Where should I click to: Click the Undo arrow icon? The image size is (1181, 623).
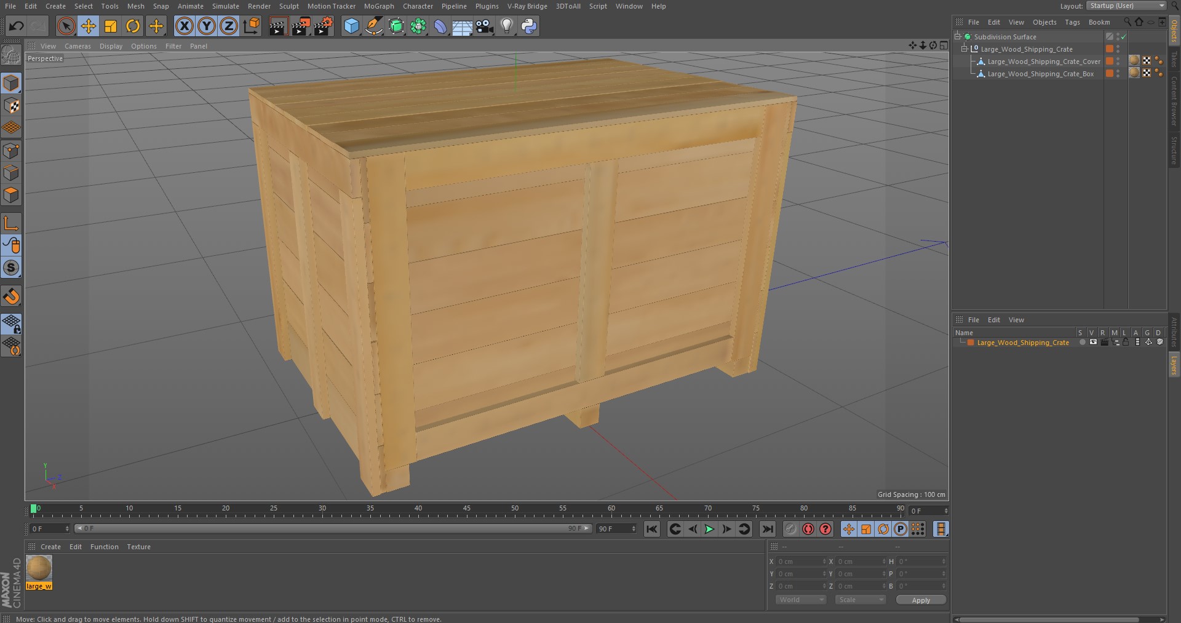[17, 26]
